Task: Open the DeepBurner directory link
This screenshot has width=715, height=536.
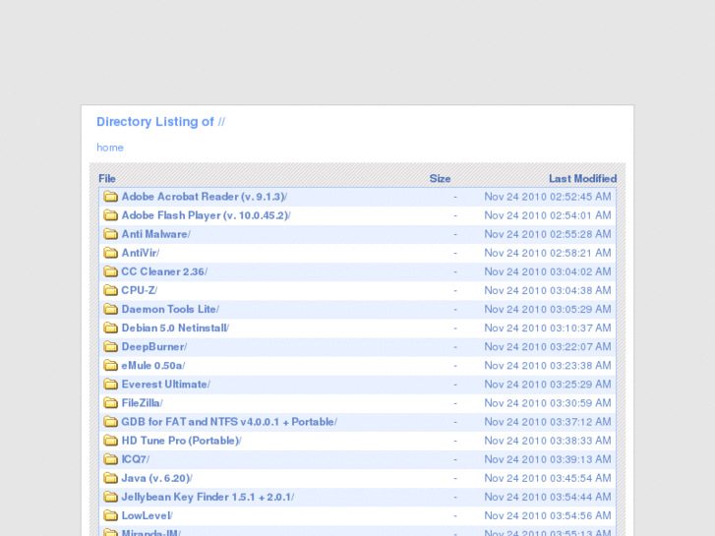Action: tap(154, 347)
